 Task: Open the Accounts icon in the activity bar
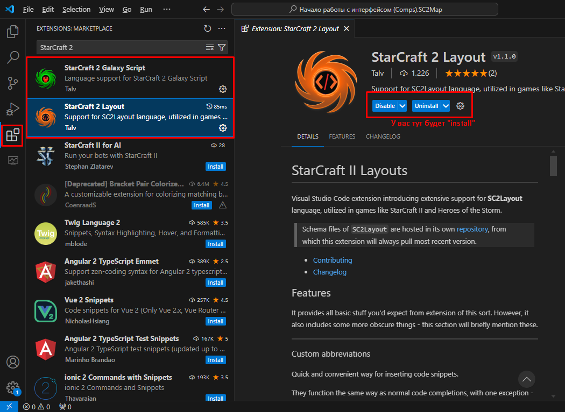[x=12, y=362]
